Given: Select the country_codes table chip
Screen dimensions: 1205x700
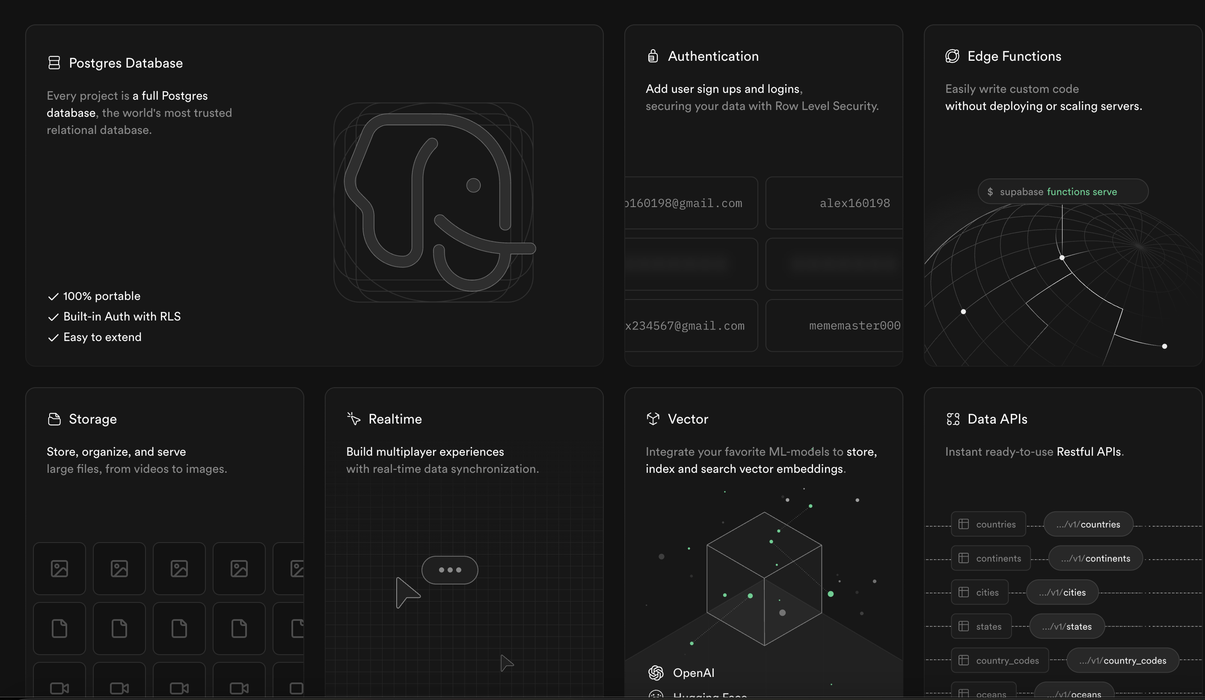Looking at the screenshot, I should [999, 660].
